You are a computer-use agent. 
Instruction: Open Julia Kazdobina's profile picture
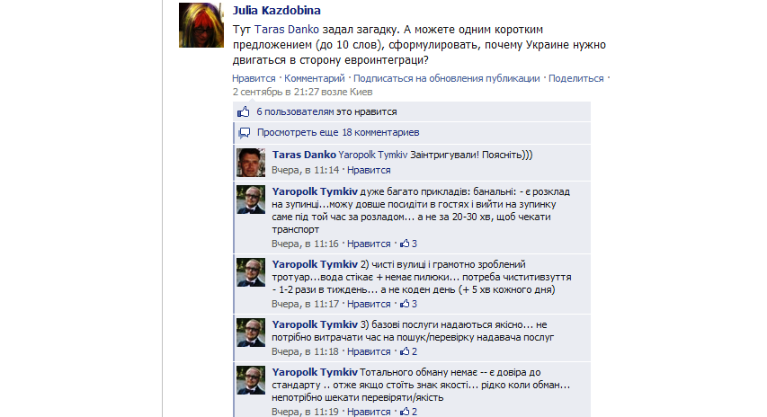tap(201, 25)
